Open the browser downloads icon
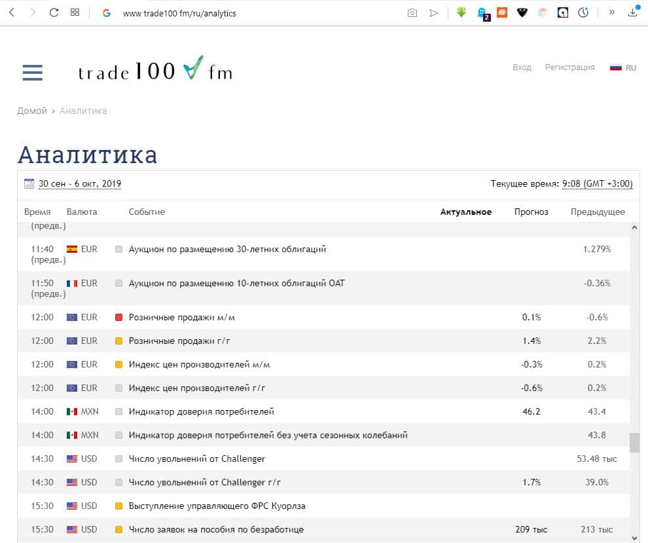 633,12
